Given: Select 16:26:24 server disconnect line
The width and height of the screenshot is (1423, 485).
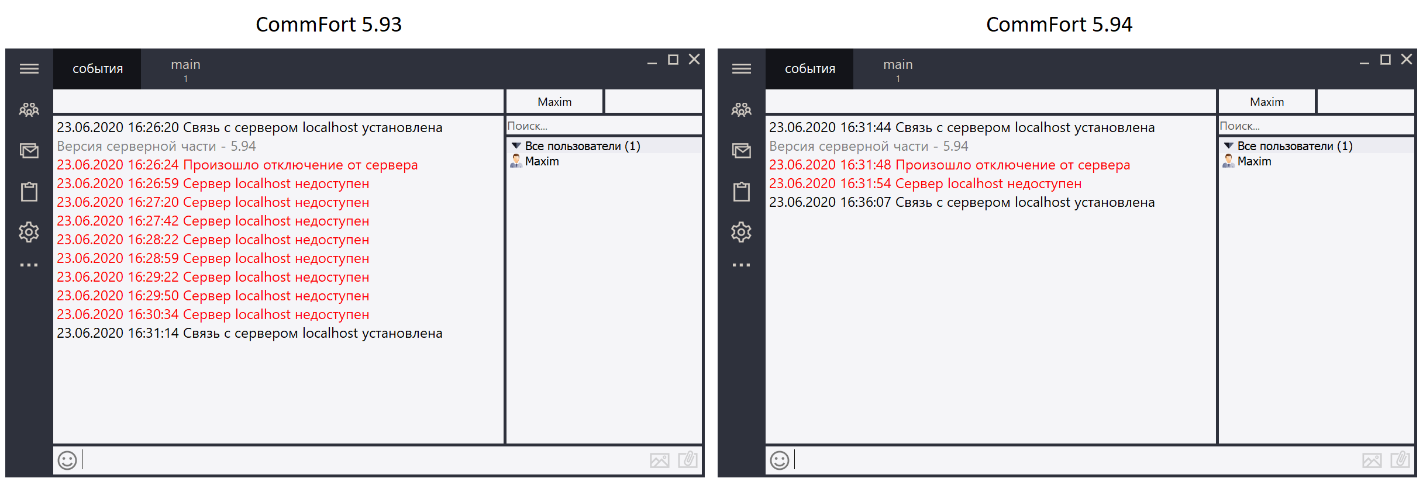Looking at the screenshot, I should 237,165.
